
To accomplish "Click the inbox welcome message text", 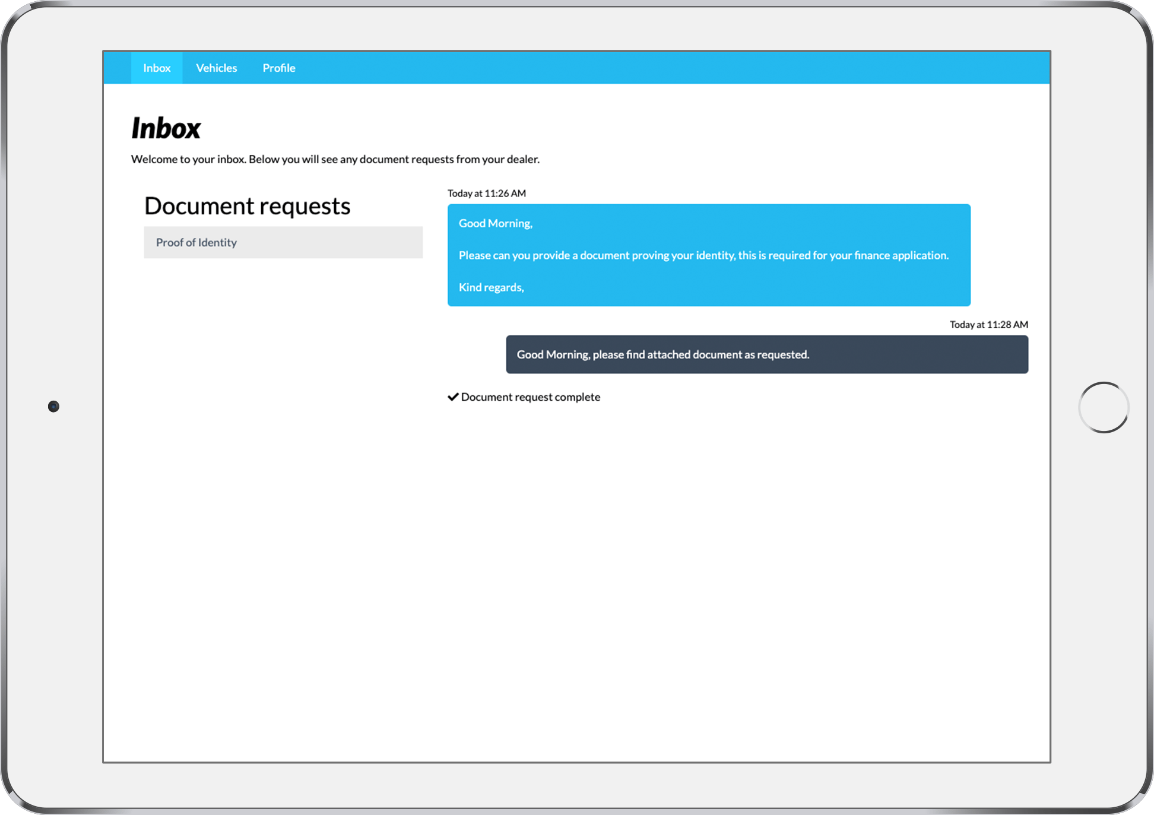I will [335, 159].
